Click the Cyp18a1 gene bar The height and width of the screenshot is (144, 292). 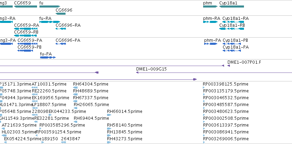tap(232, 6)
